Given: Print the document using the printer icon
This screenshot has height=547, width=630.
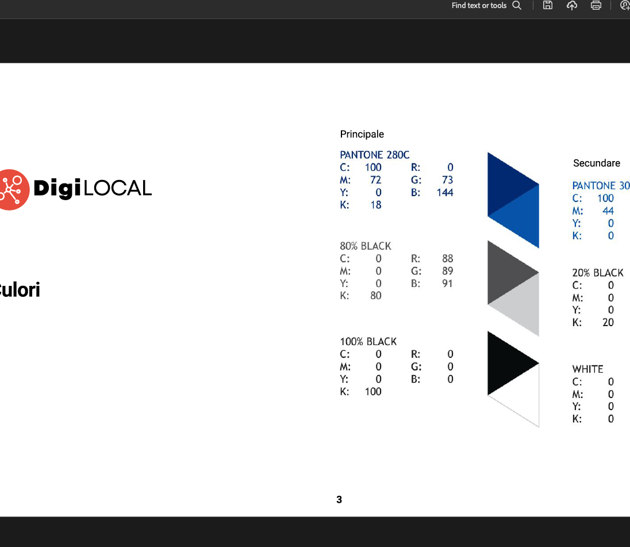Looking at the screenshot, I should (x=596, y=6).
